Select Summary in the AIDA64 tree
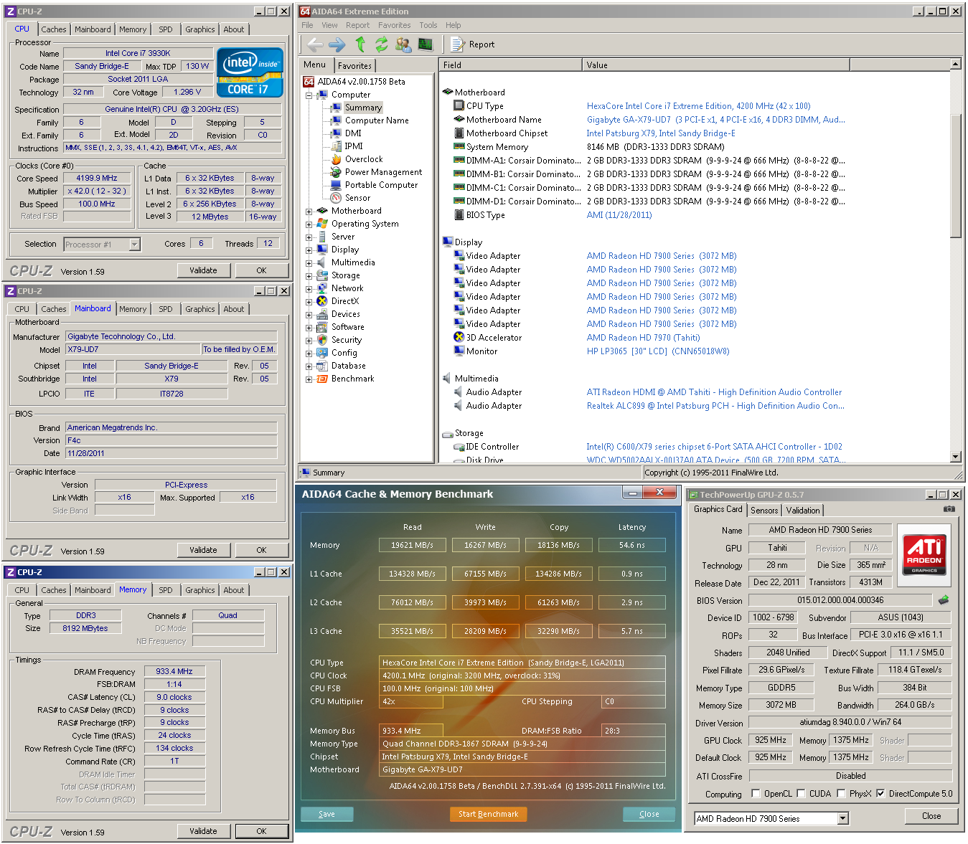 tap(363, 108)
